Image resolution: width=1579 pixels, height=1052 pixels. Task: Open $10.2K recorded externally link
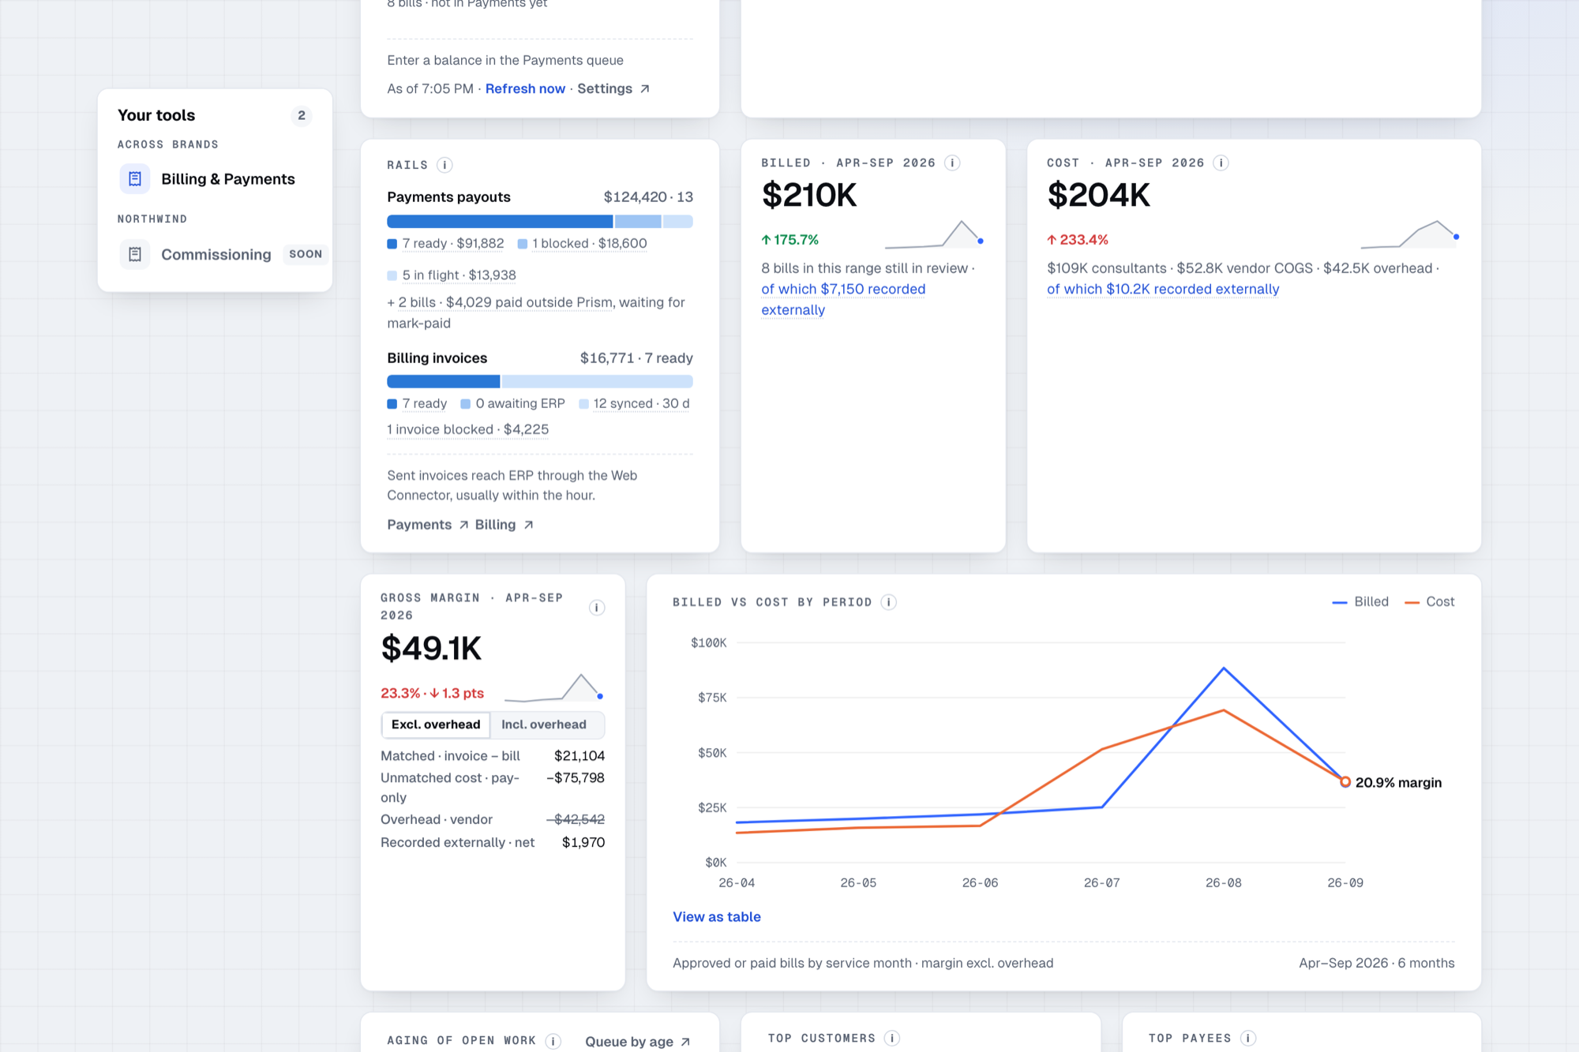[1163, 289]
